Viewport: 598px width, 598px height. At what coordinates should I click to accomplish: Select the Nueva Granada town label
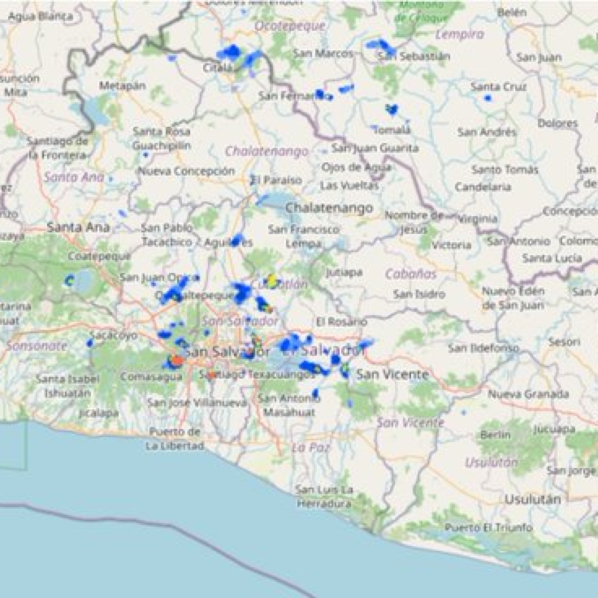(528, 394)
